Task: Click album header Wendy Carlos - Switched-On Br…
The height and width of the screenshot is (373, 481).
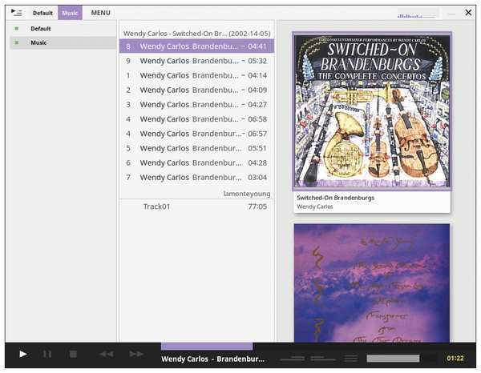Action: click(196, 34)
